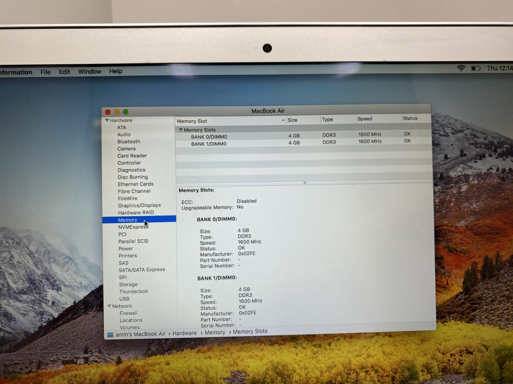
Task: Open the Edit menu
Action: [x=64, y=72]
